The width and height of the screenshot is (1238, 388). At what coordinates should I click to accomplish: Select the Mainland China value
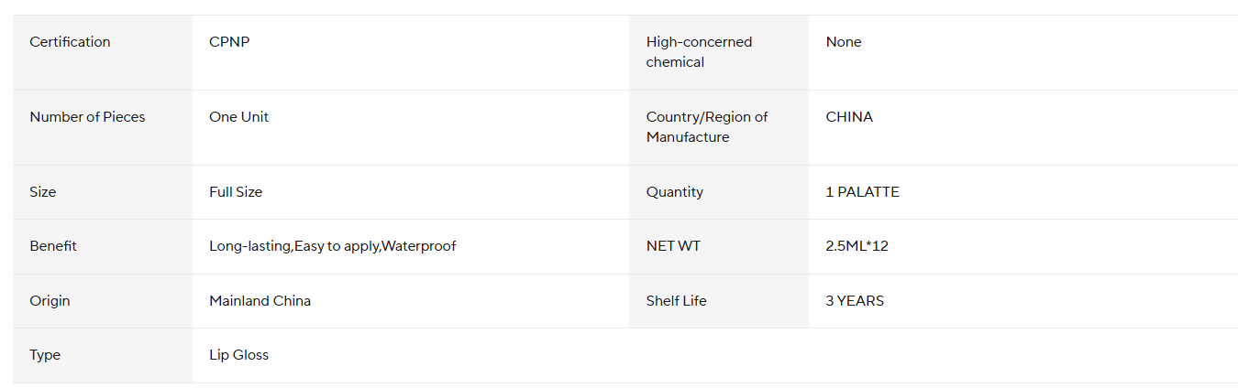point(260,301)
